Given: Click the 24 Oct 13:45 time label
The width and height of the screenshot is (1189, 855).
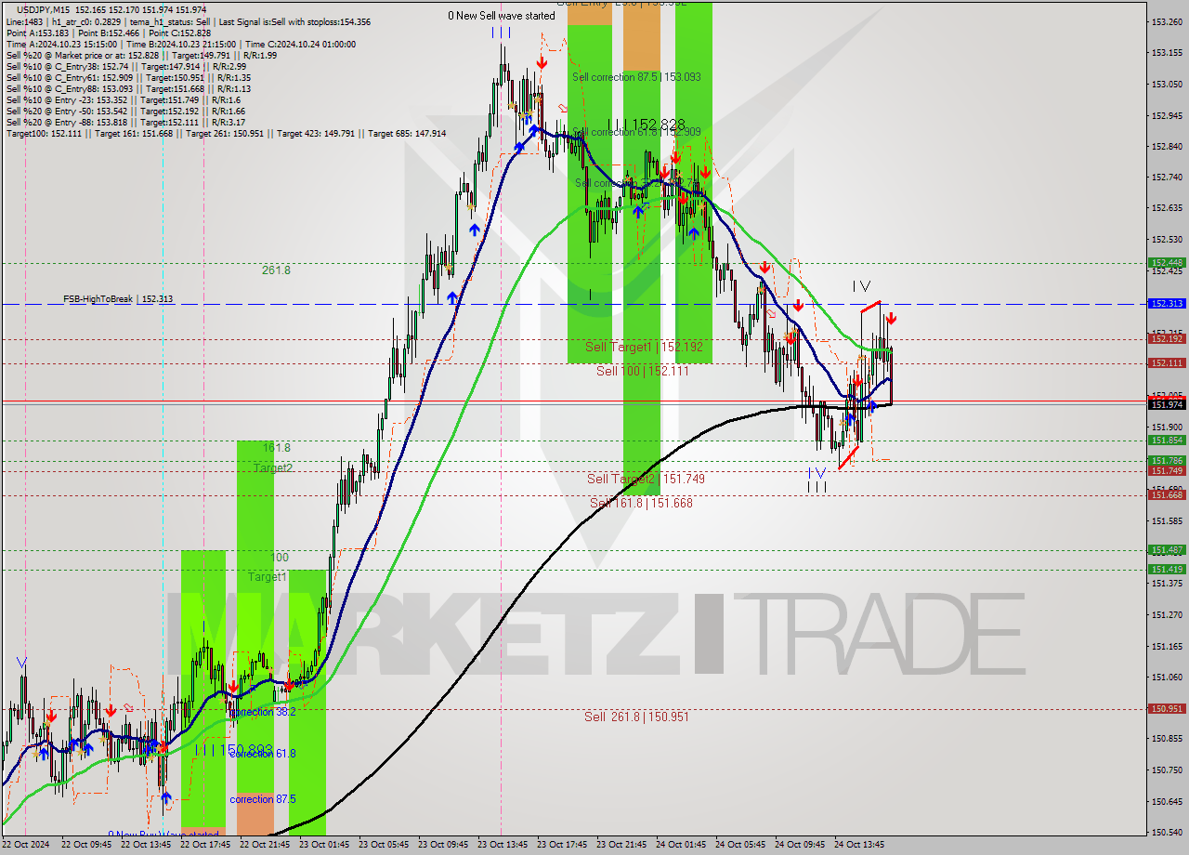Looking at the screenshot, I should click(x=859, y=845).
